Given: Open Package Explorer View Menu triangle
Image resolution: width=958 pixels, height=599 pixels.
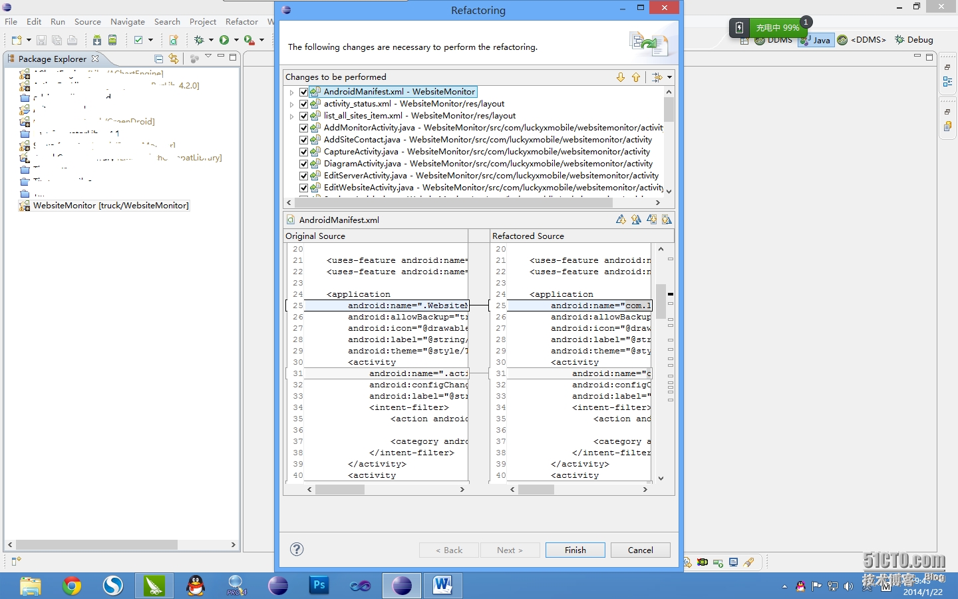Looking at the screenshot, I should point(208,57).
